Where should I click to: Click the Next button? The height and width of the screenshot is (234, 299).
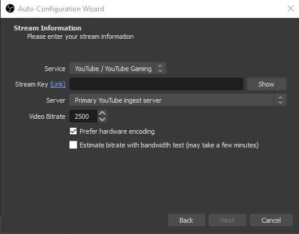tap(227, 220)
